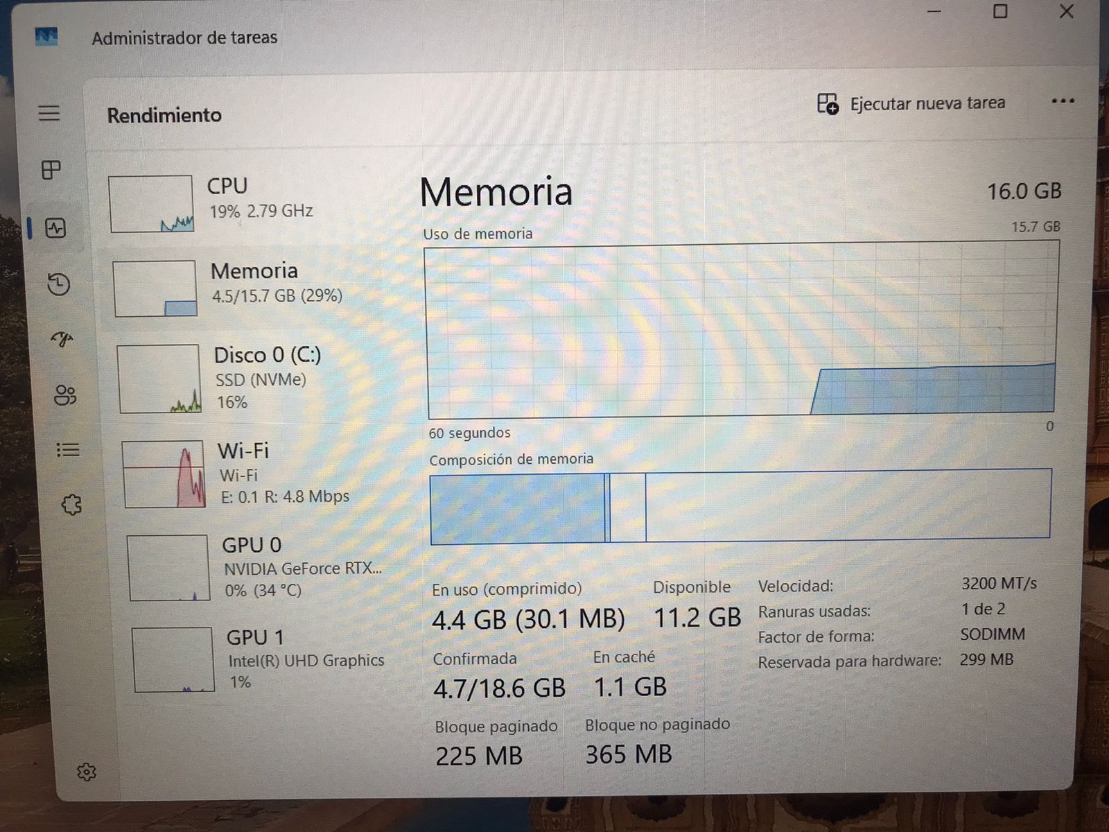This screenshot has width=1109, height=832.
Task: Maximize the Administrador de tareas window
Action: [x=1000, y=11]
